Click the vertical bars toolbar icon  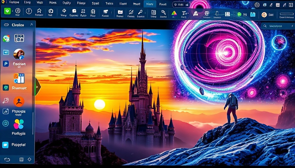[x=228, y=14]
